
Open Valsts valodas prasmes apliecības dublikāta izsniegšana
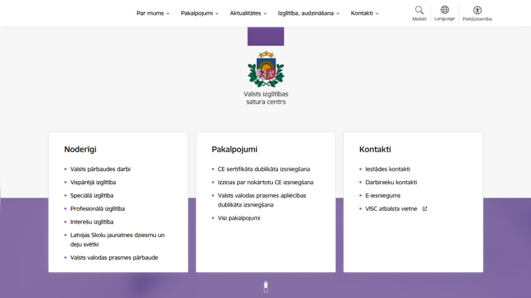(262, 200)
